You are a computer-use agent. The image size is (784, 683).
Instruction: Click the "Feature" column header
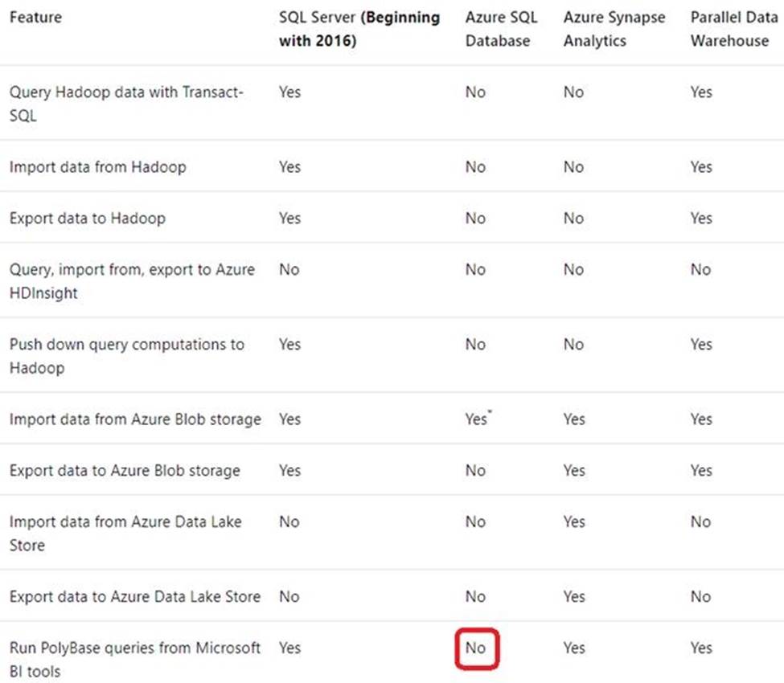click(35, 17)
